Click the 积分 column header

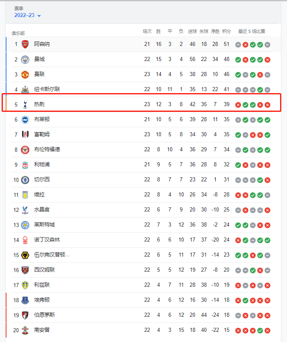click(227, 31)
